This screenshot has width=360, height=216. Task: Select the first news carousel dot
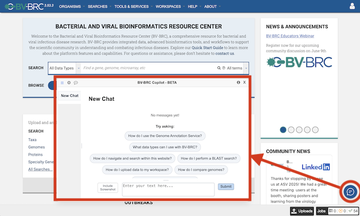(x=283, y=130)
